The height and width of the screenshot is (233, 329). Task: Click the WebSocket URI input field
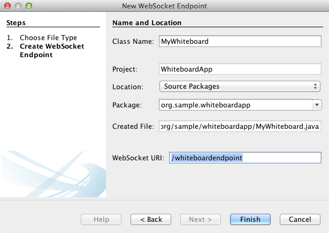point(245,158)
